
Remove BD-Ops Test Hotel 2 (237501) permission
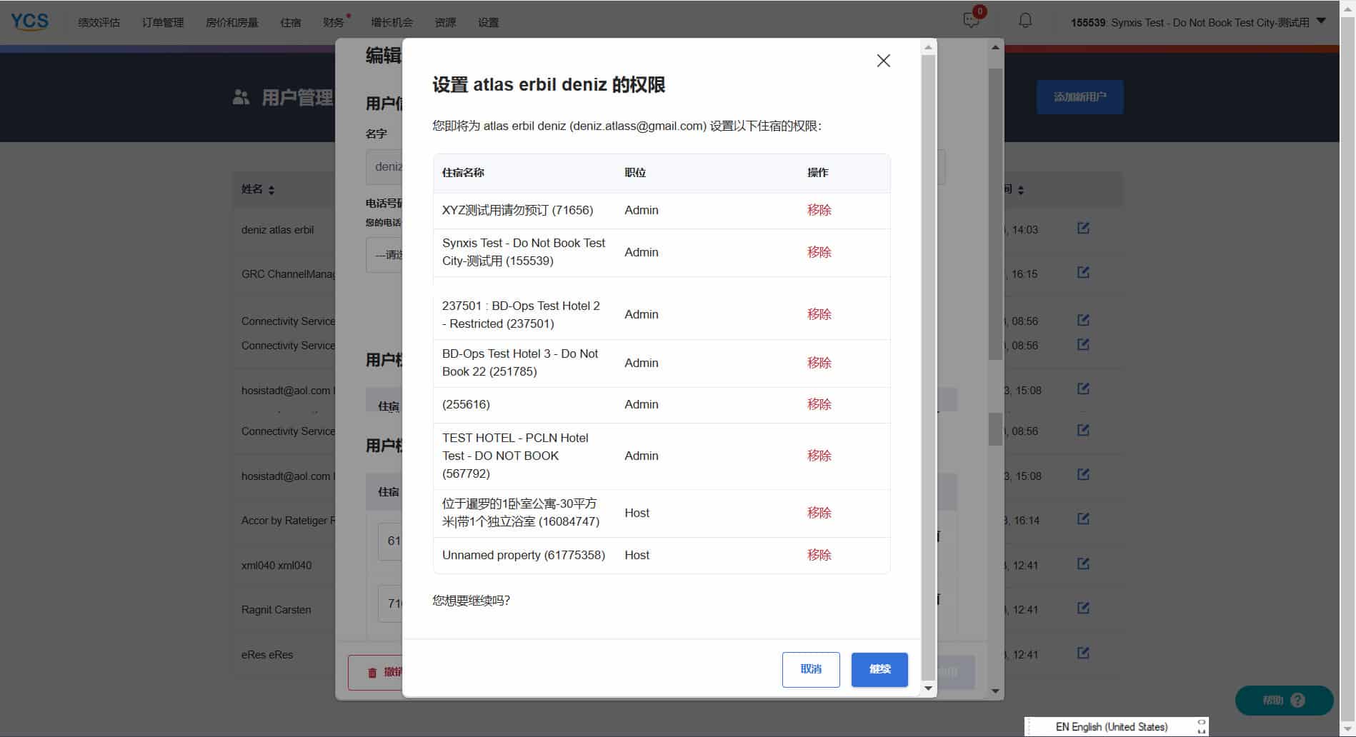point(819,314)
